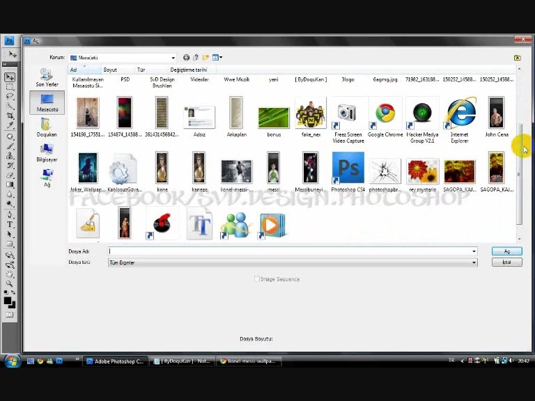Select Masaüstü in the places bar
The image size is (535, 401).
[x=47, y=102]
